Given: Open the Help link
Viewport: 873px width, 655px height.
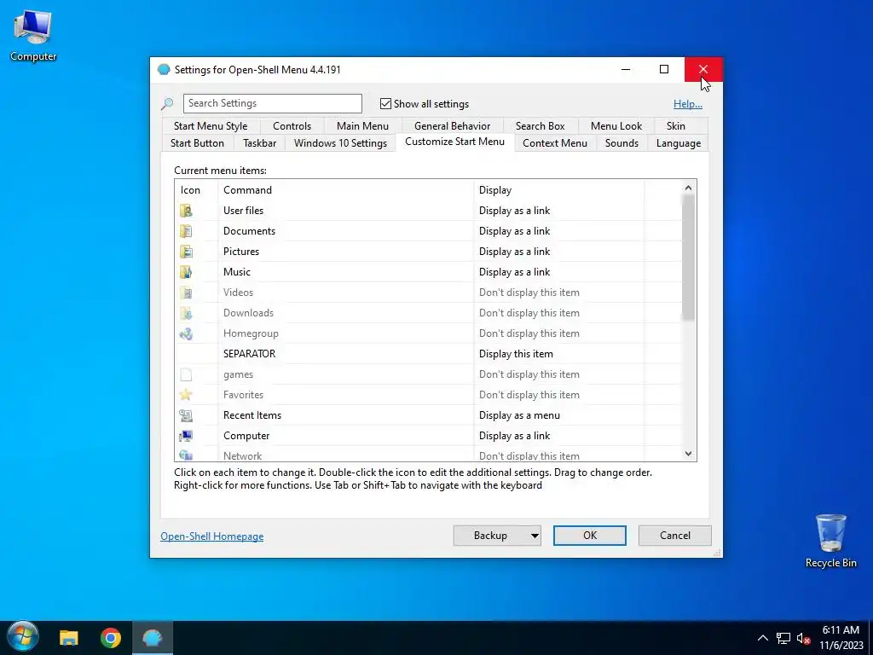Looking at the screenshot, I should click(688, 104).
